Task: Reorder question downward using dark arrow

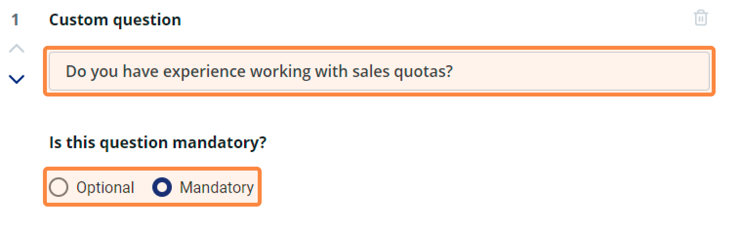Action: pos(17,79)
